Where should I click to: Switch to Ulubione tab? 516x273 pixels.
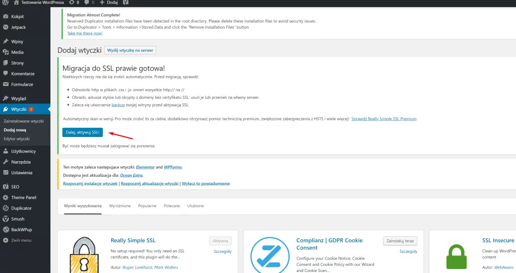(x=196, y=206)
